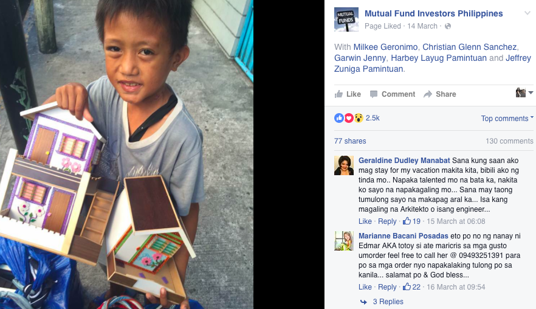Click the Share arrow icon
Viewport: 536px width, 309px height.
(428, 94)
